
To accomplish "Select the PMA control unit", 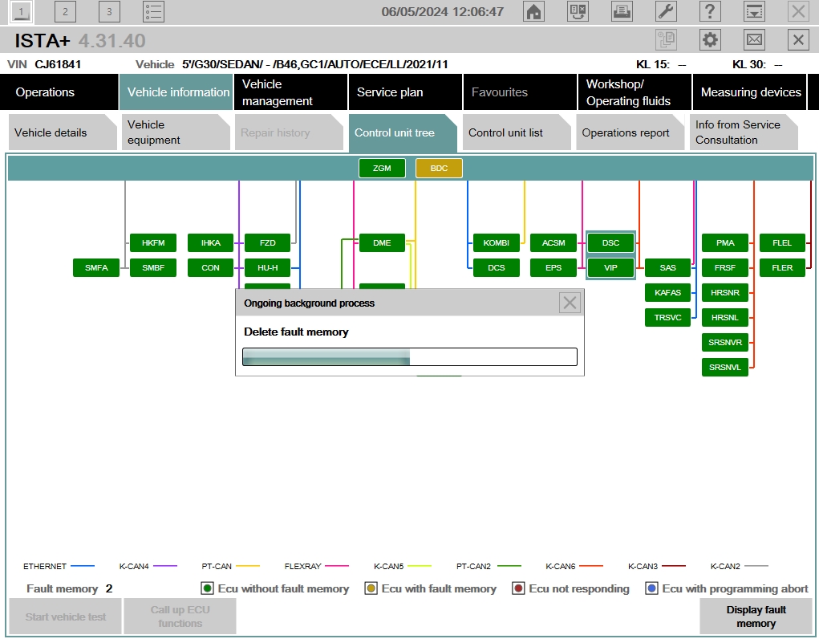I will pyautogui.click(x=725, y=242).
